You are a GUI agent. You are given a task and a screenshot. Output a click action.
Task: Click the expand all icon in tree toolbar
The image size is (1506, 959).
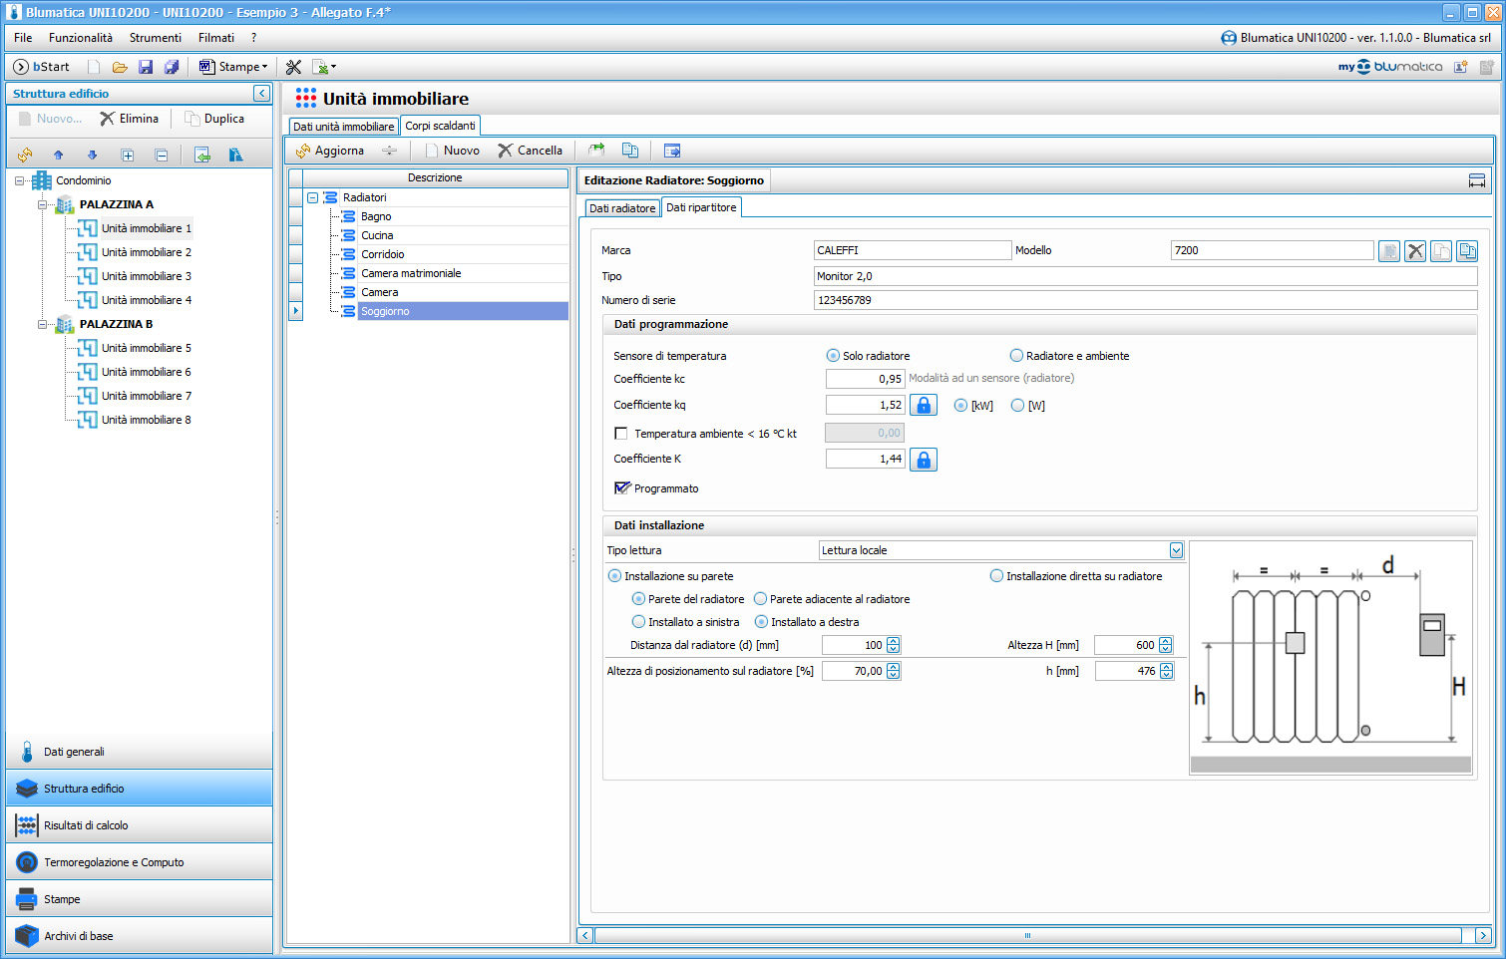pos(128,155)
